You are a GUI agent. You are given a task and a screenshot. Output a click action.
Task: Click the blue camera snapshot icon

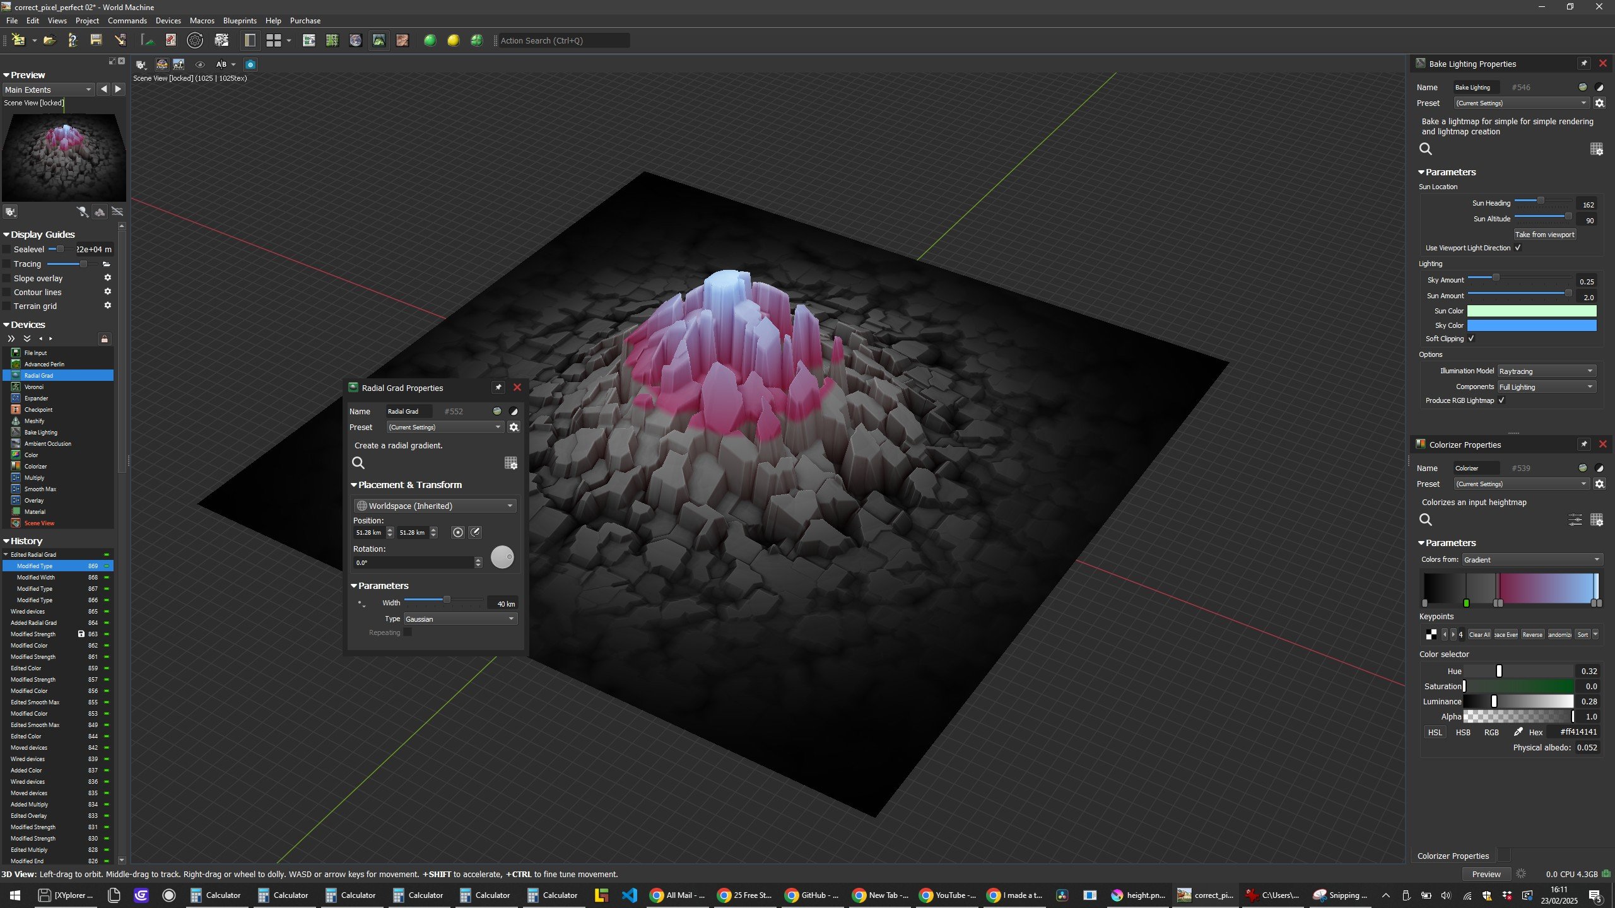[250, 64]
